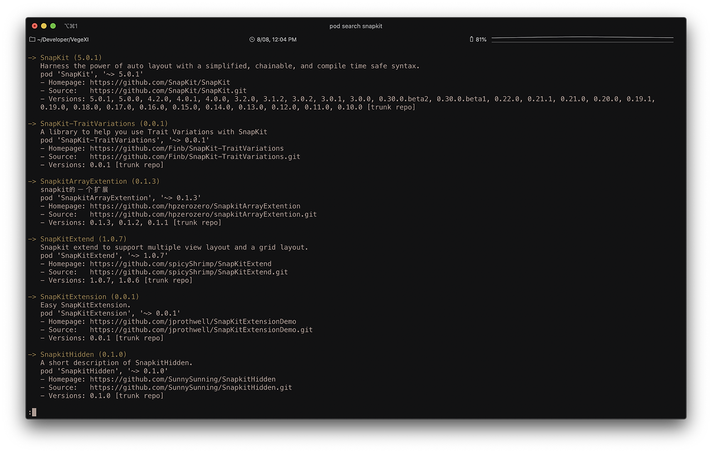Click the pod 'SnapkitArrayExtention', '~> 0.1.3' line
The width and height of the screenshot is (712, 453).
click(x=121, y=198)
